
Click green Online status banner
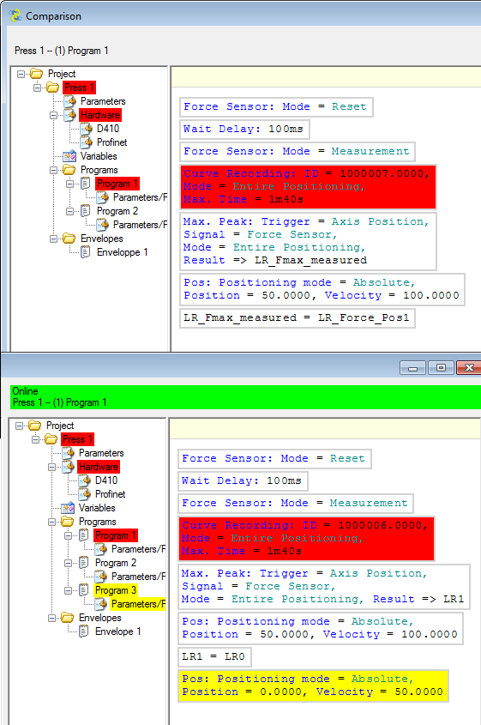pos(245,396)
